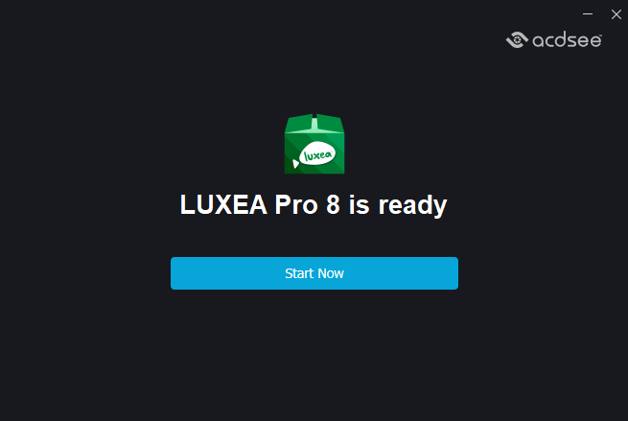Image resolution: width=628 pixels, height=421 pixels.
Task: Click the word "is" in the heading
Action: pyautogui.click(x=359, y=204)
